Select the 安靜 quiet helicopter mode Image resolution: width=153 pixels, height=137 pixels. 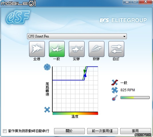76,49
